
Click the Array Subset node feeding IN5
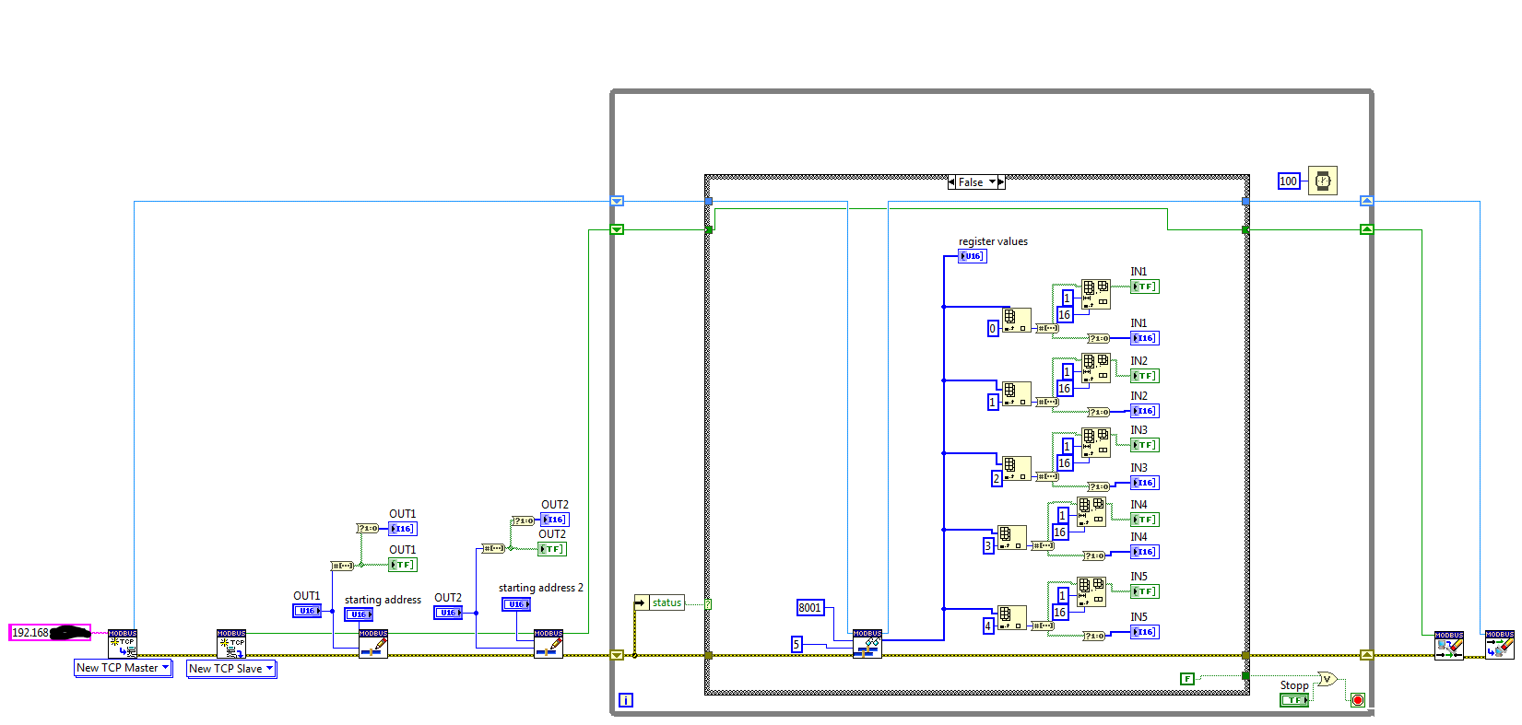[1091, 591]
